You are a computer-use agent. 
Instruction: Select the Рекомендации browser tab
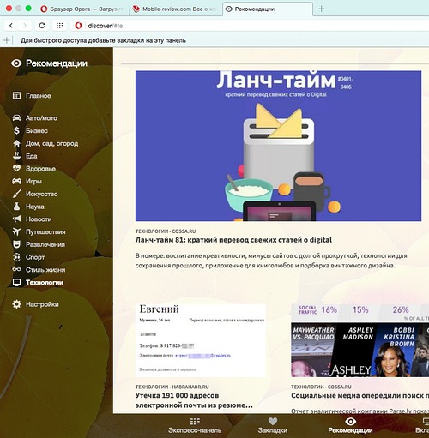(268, 9)
